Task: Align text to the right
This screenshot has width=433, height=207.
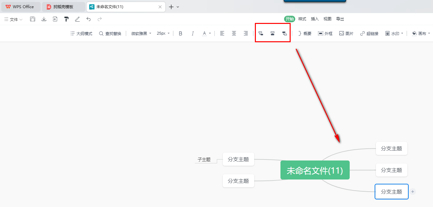Action: coord(246,33)
